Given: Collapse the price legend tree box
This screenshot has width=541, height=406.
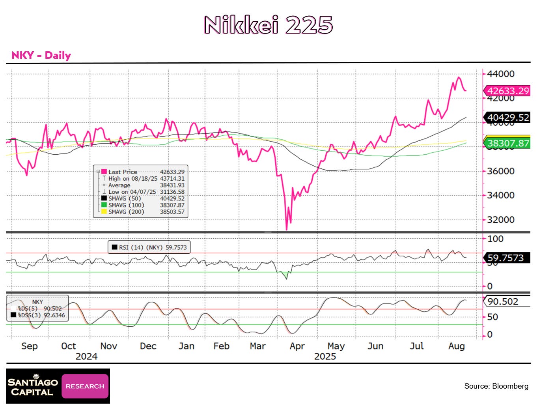Looking at the screenshot, I should pos(98,172).
